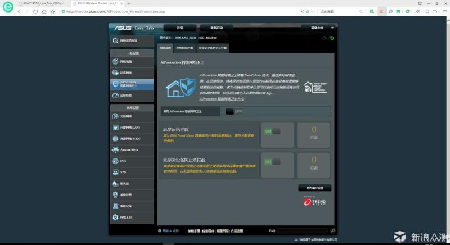This screenshot has width=450, height=245.
Task: Click the blue magnifier icon in the browser toolbar
Action: click(x=390, y=11)
